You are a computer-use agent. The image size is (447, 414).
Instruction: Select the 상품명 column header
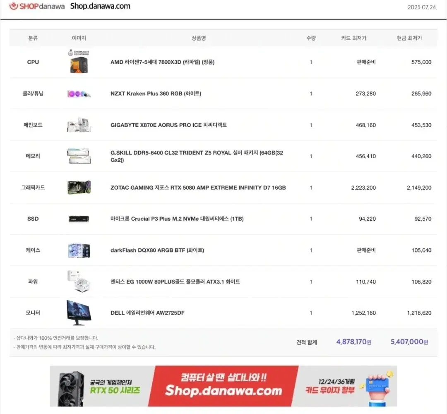199,38
